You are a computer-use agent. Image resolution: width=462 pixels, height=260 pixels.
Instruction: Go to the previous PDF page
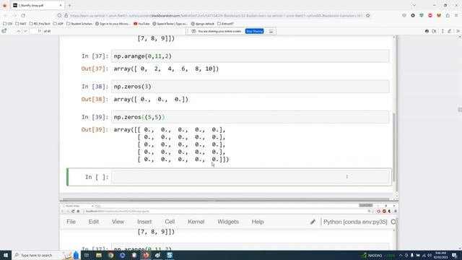click(18, 31)
